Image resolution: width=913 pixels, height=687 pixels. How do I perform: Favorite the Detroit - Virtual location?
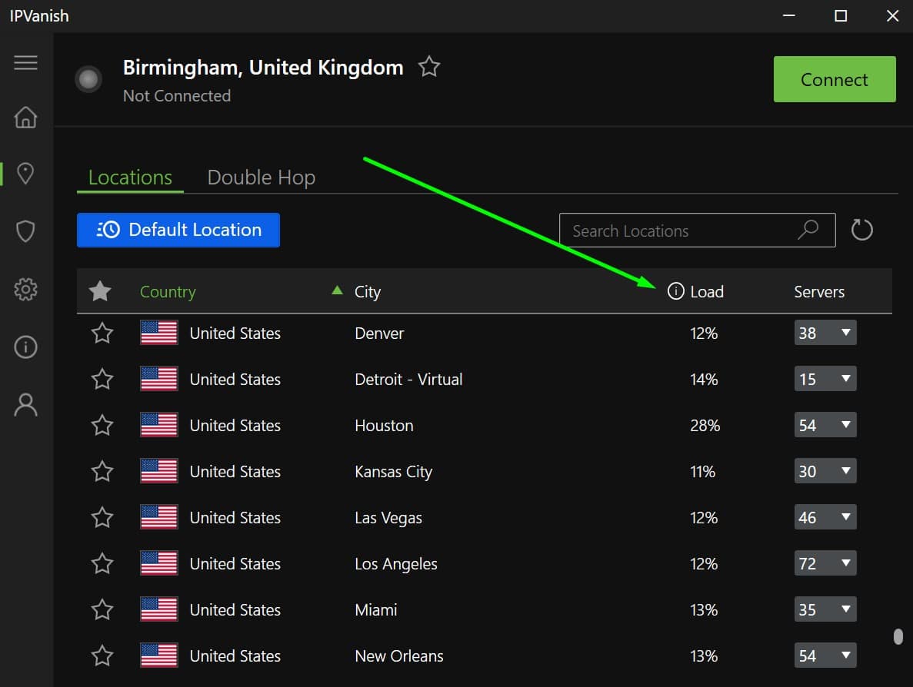(x=102, y=380)
